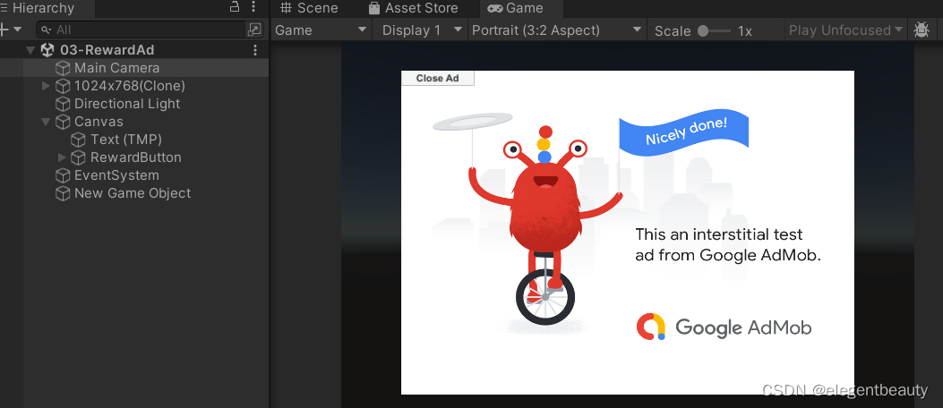Click the Close Ad button
Screen dimensions: 943x408
coord(438,78)
